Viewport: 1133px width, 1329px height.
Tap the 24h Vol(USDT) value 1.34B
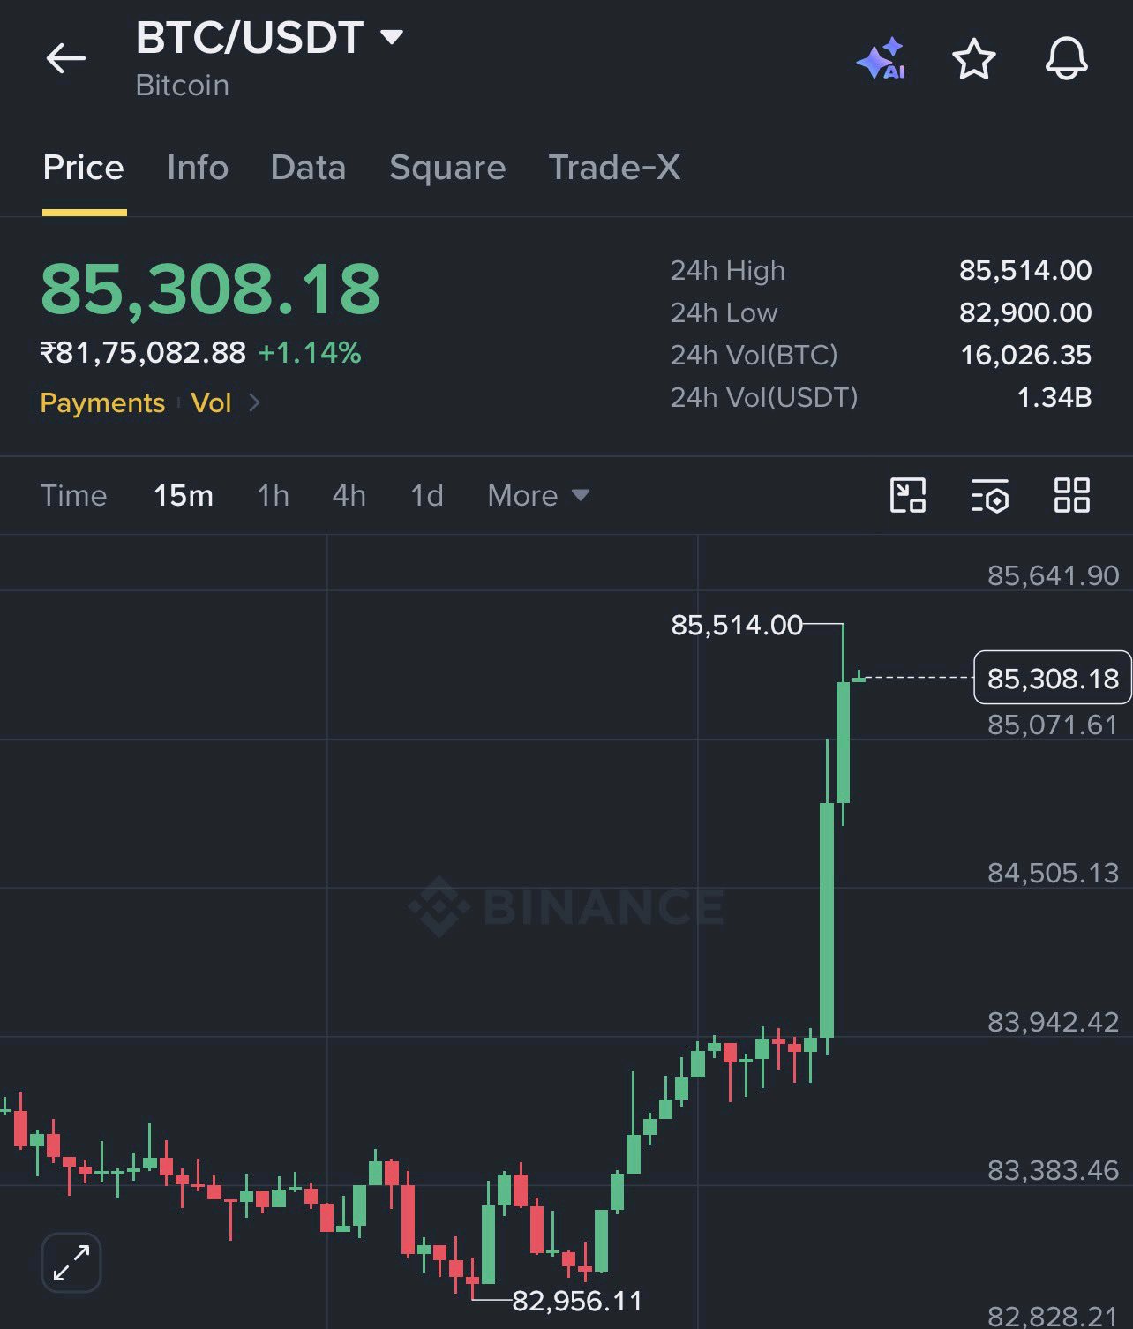(1054, 397)
